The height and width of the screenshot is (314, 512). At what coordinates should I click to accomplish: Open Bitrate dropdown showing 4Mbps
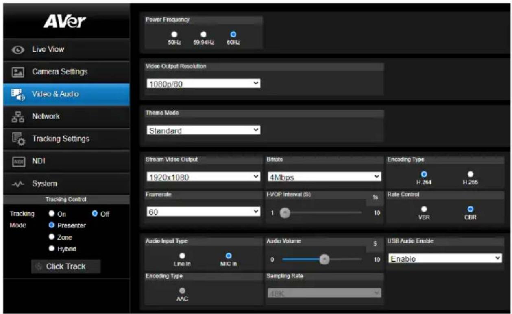(324, 177)
